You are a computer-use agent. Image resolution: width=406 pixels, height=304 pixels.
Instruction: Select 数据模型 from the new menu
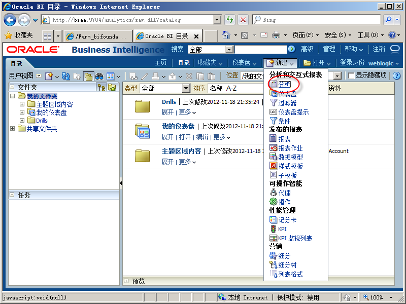click(x=290, y=157)
